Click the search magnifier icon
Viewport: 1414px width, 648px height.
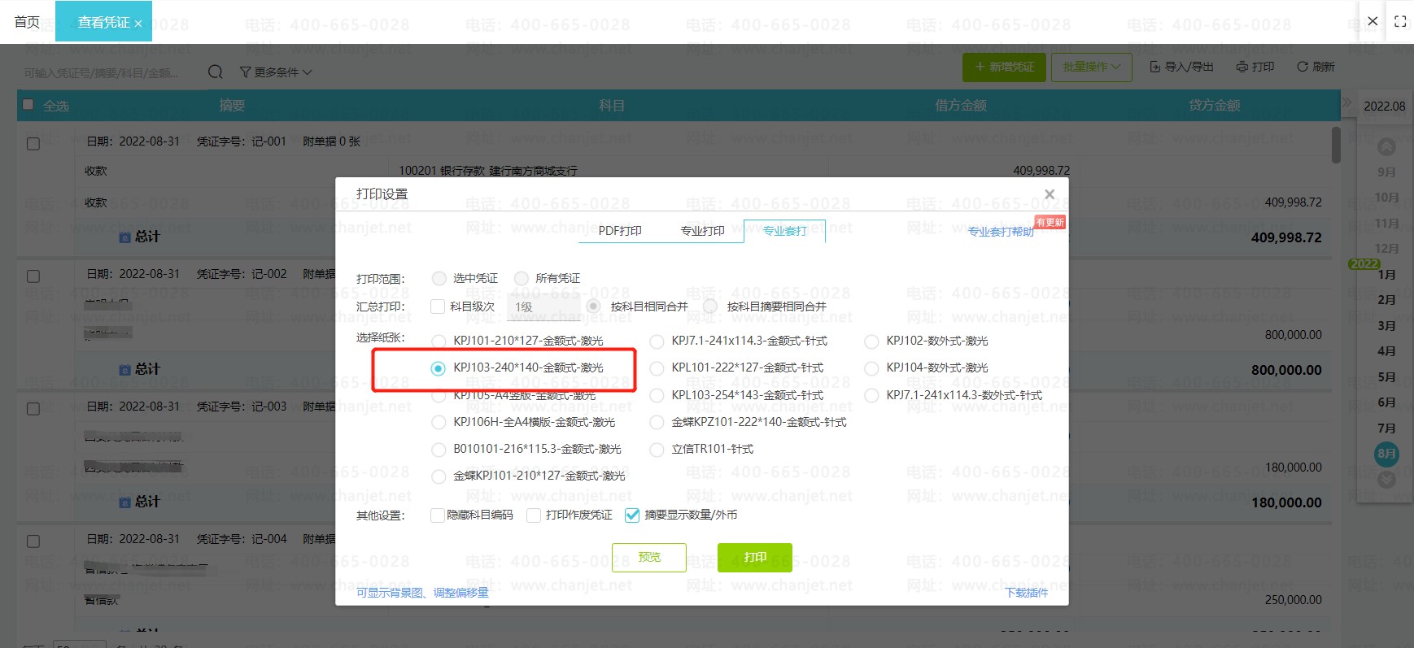pos(216,72)
